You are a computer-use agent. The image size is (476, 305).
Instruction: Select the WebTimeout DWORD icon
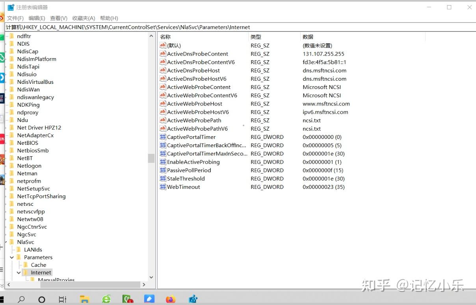(x=163, y=187)
